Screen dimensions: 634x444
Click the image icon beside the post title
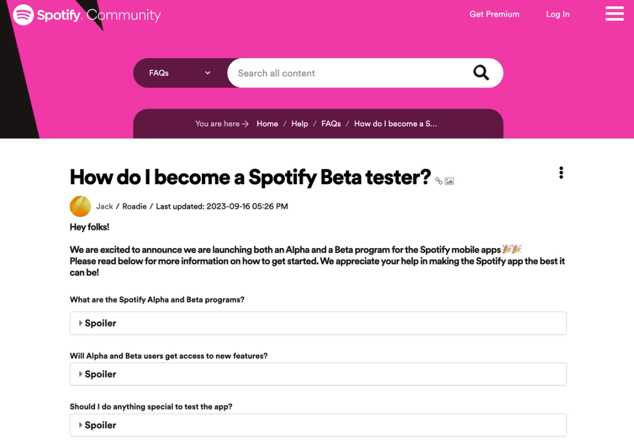tap(448, 181)
